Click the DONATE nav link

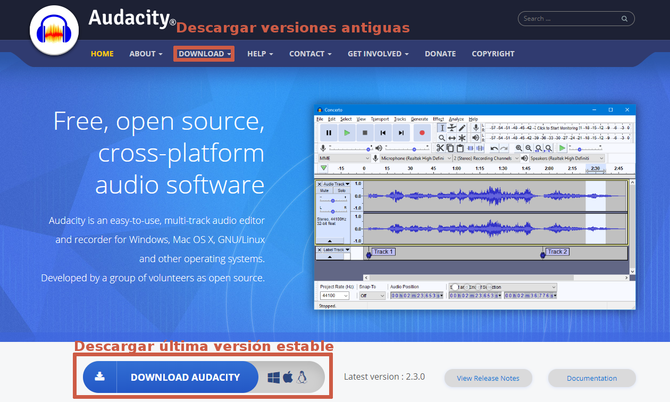(x=440, y=54)
